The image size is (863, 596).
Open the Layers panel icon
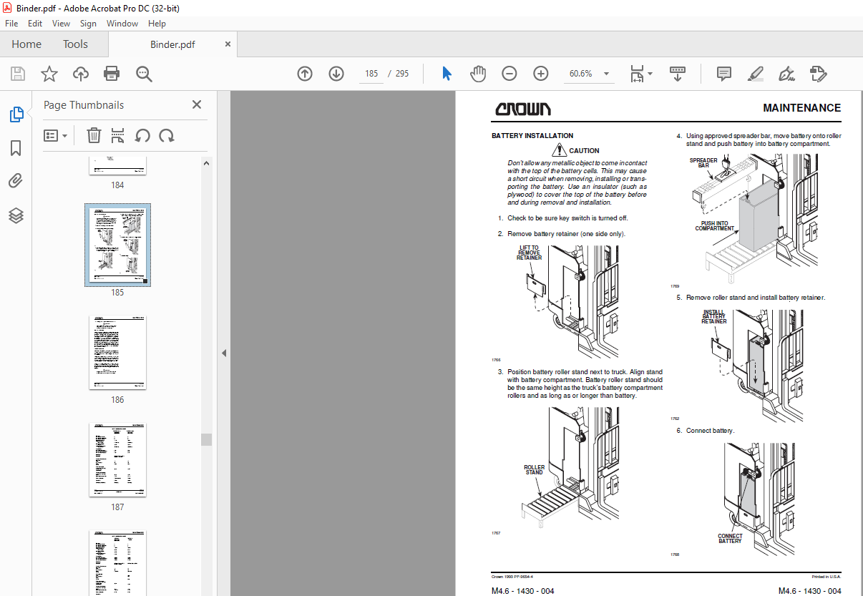point(16,215)
